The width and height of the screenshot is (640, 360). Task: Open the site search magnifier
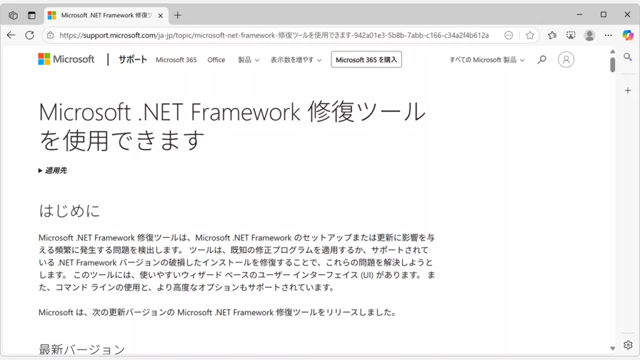[542, 59]
